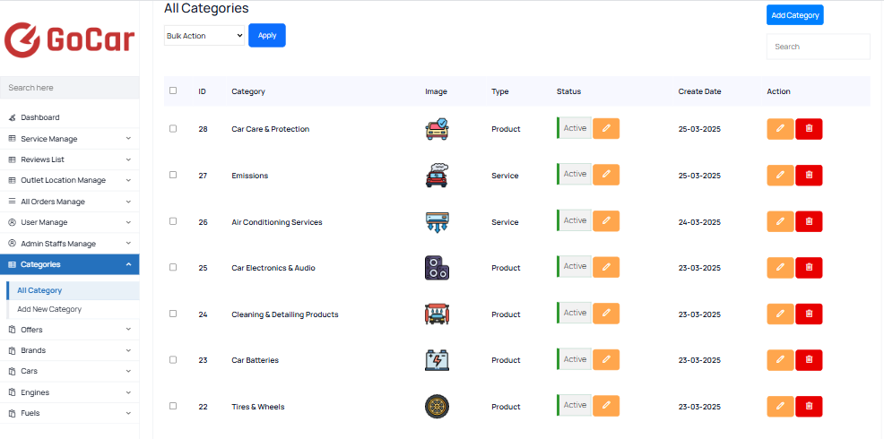Click the Cleaning & Detailing Products name
The image size is (884, 439).
click(x=285, y=314)
